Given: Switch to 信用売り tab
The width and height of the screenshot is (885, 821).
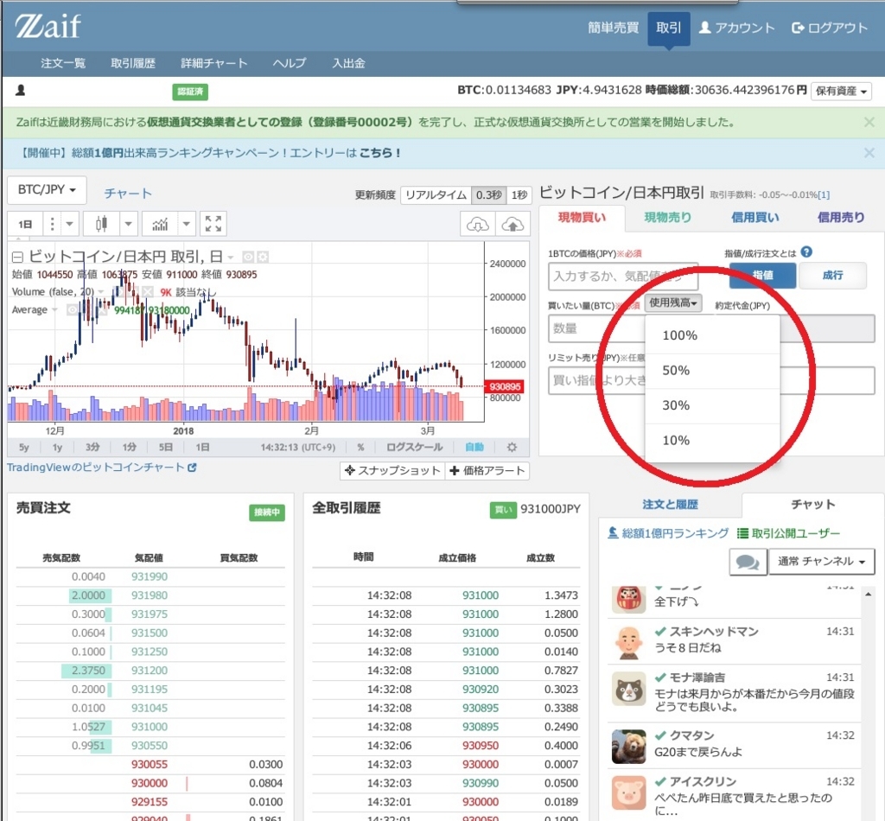Looking at the screenshot, I should tap(840, 218).
